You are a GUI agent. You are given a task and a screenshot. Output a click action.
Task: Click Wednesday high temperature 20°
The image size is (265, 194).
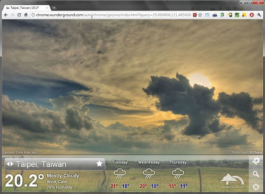pyautogui.click(x=143, y=186)
